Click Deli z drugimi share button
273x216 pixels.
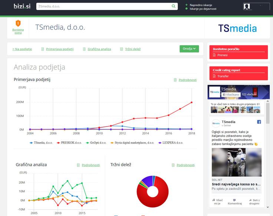coord(254,202)
